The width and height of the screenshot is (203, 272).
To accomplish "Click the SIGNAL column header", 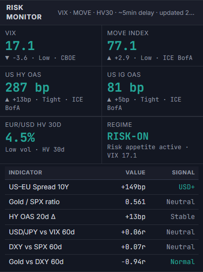I will (183, 172).
